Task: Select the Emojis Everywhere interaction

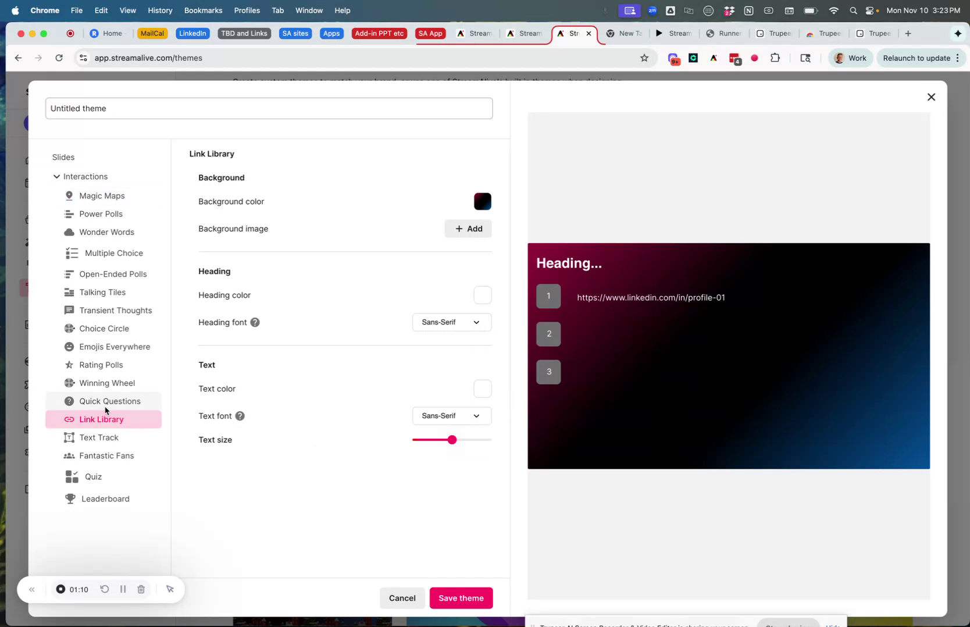Action: 114,347
